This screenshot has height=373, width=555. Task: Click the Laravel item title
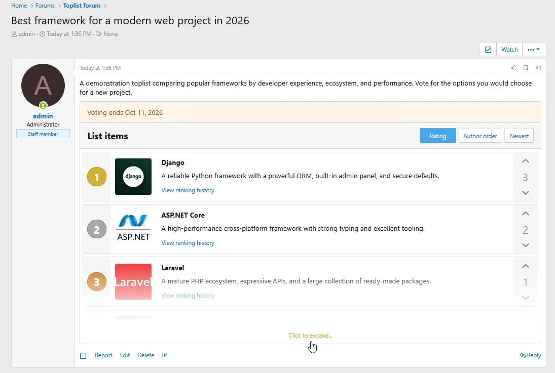(x=173, y=268)
